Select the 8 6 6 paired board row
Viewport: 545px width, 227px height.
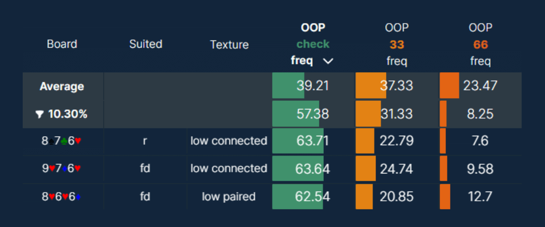coord(62,197)
